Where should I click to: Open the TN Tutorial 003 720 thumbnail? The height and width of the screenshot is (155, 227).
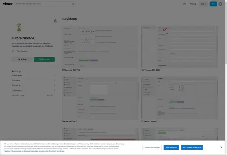click(x=100, y=47)
